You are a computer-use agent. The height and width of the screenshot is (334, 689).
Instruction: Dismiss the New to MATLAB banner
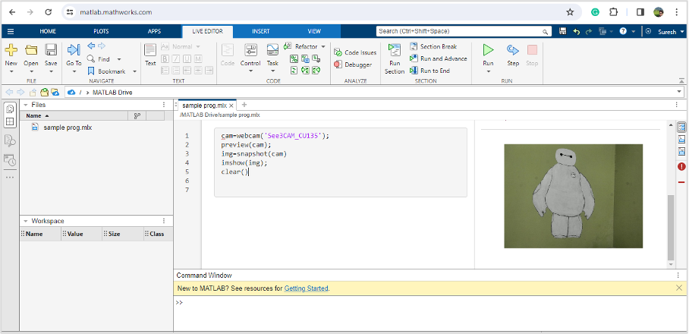[x=679, y=288]
